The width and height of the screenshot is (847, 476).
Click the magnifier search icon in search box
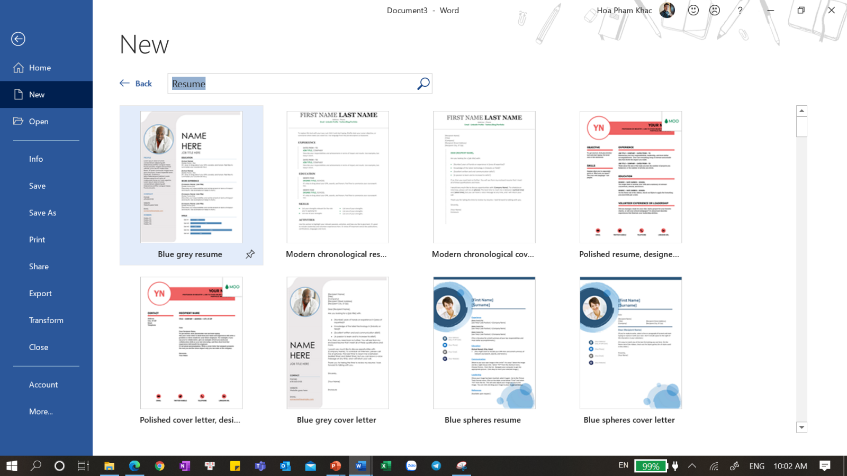[424, 84]
